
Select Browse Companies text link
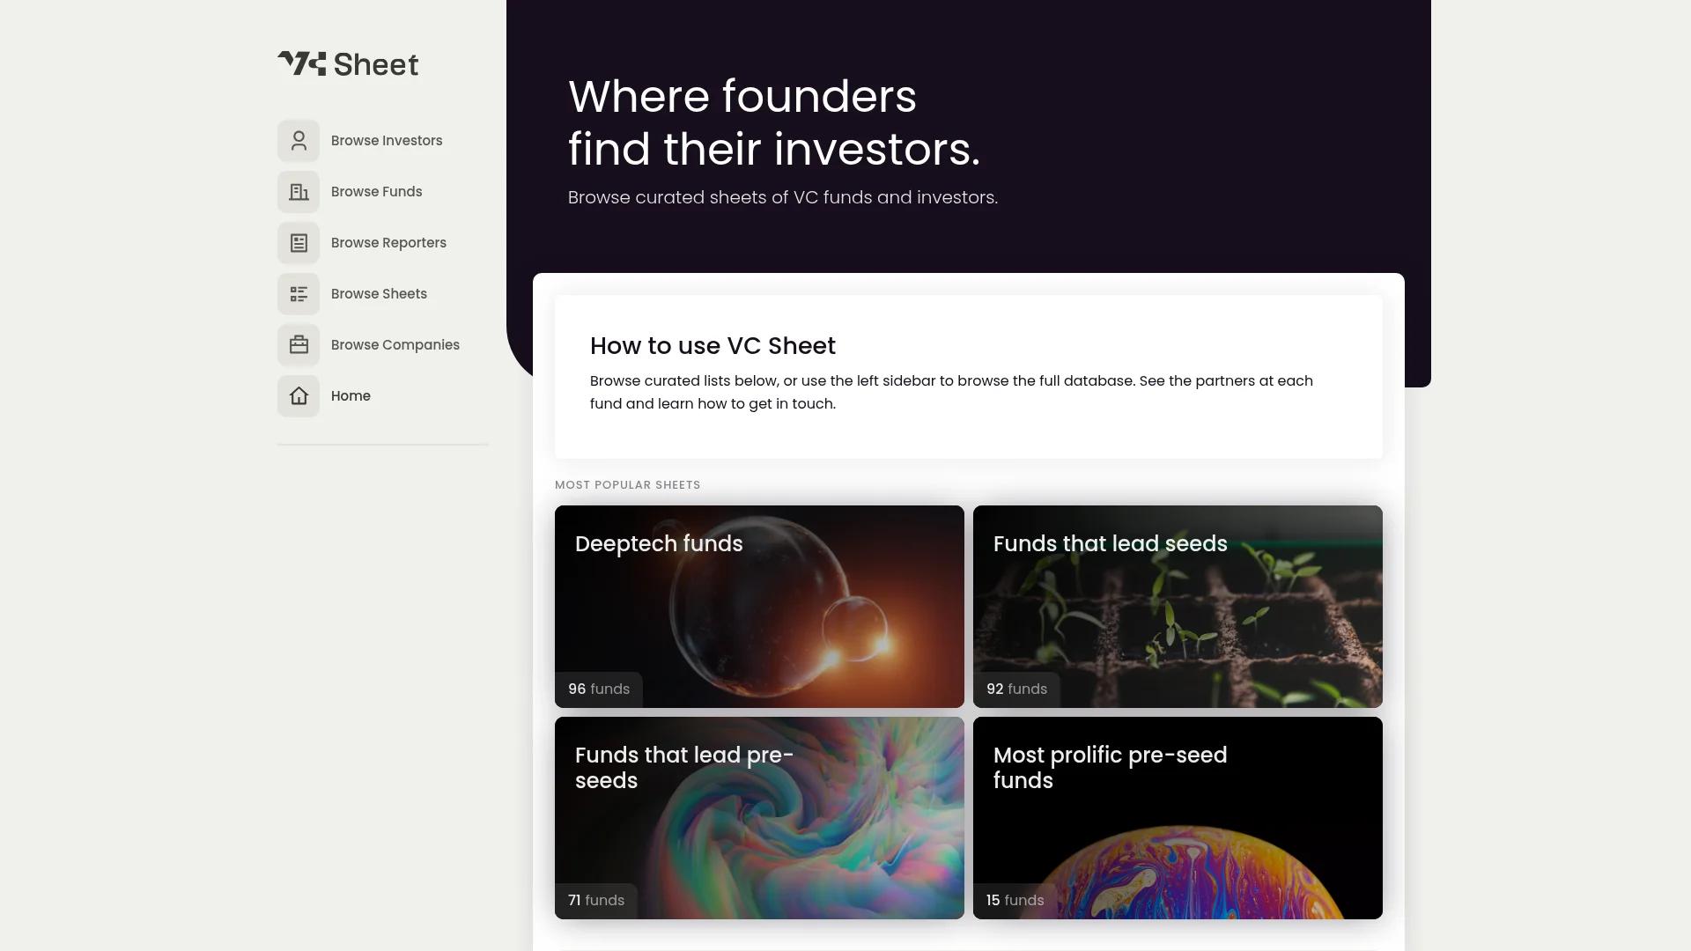pos(395,345)
